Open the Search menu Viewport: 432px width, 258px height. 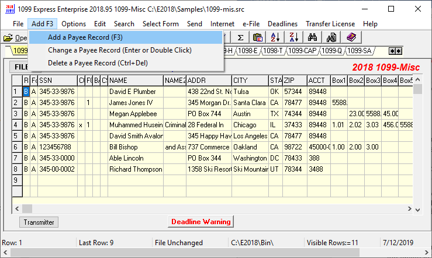124,24
